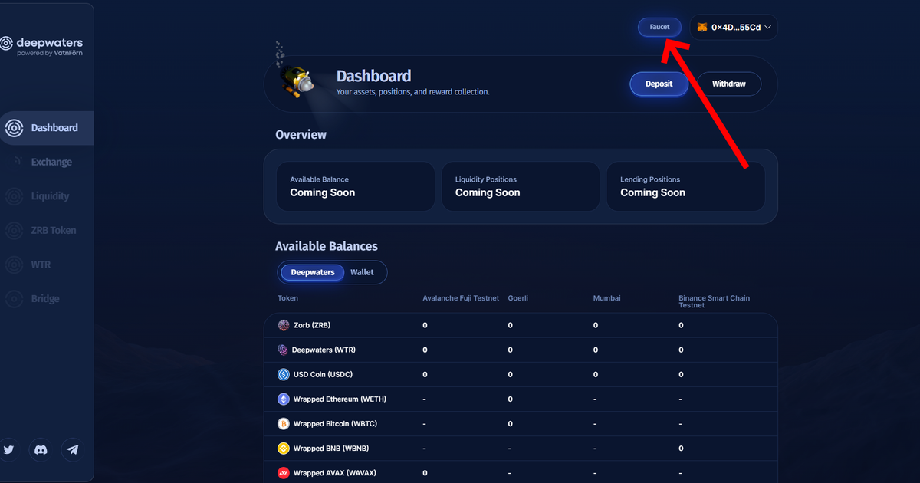This screenshot has height=483, width=920.
Task: Click the "Goerli" column header
Action: coord(518,298)
